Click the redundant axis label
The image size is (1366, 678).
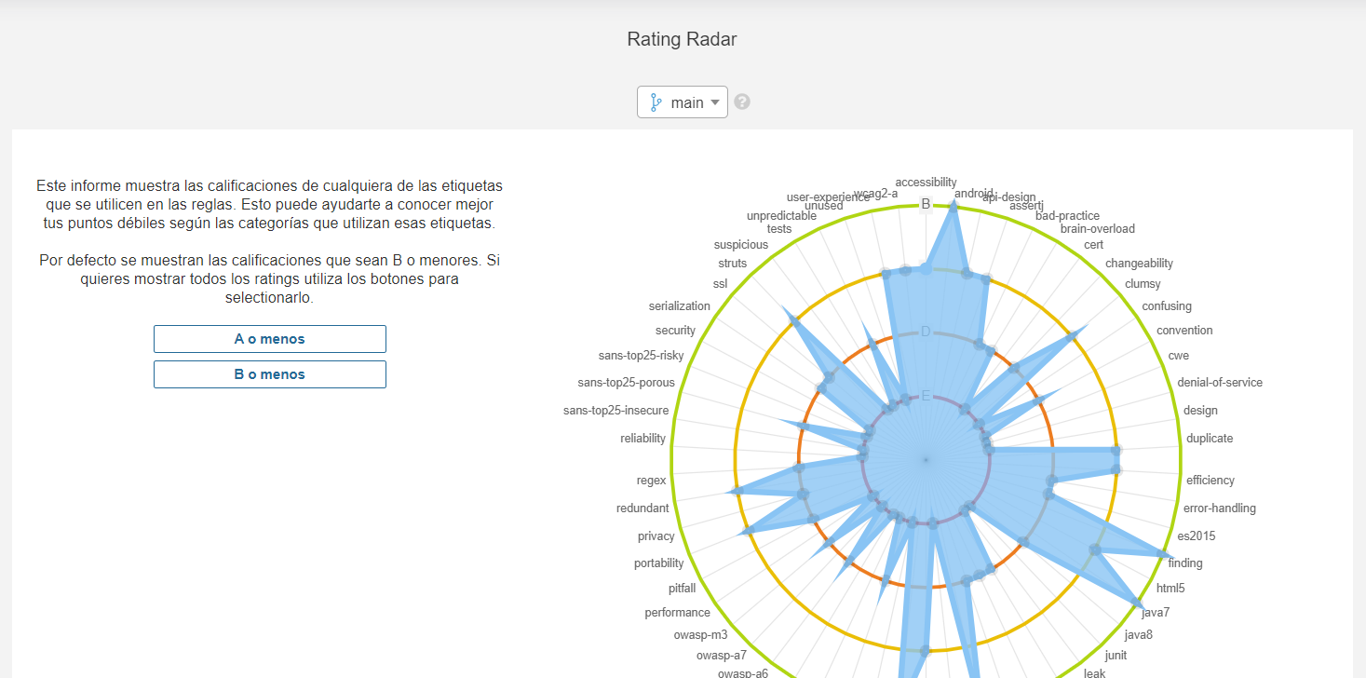coord(642,508)
